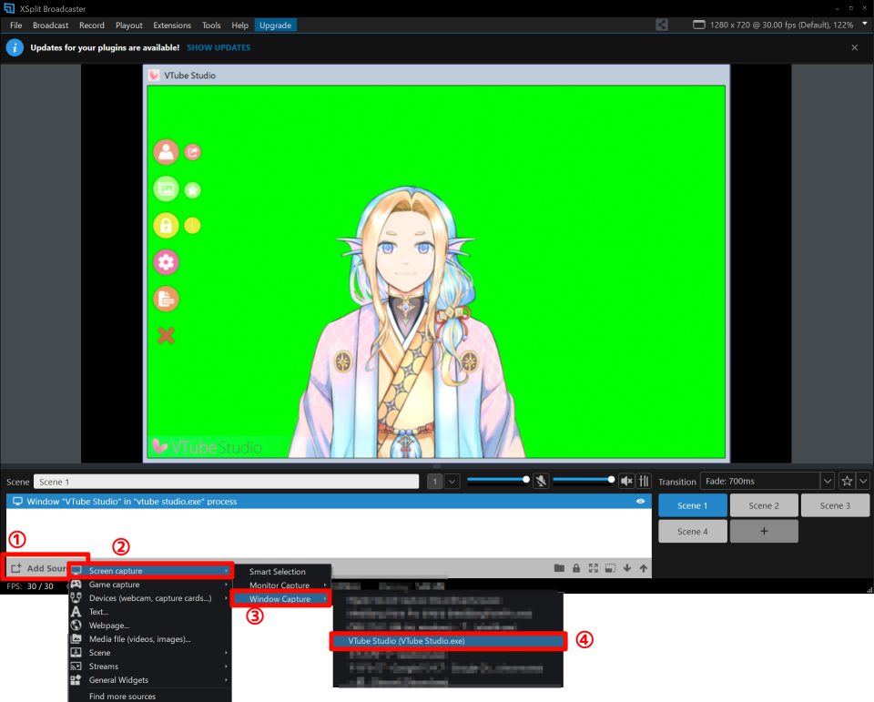The height and width of the screenshot is (702, 874).
Task: Click the Add Source button
Action: [38, 568]
